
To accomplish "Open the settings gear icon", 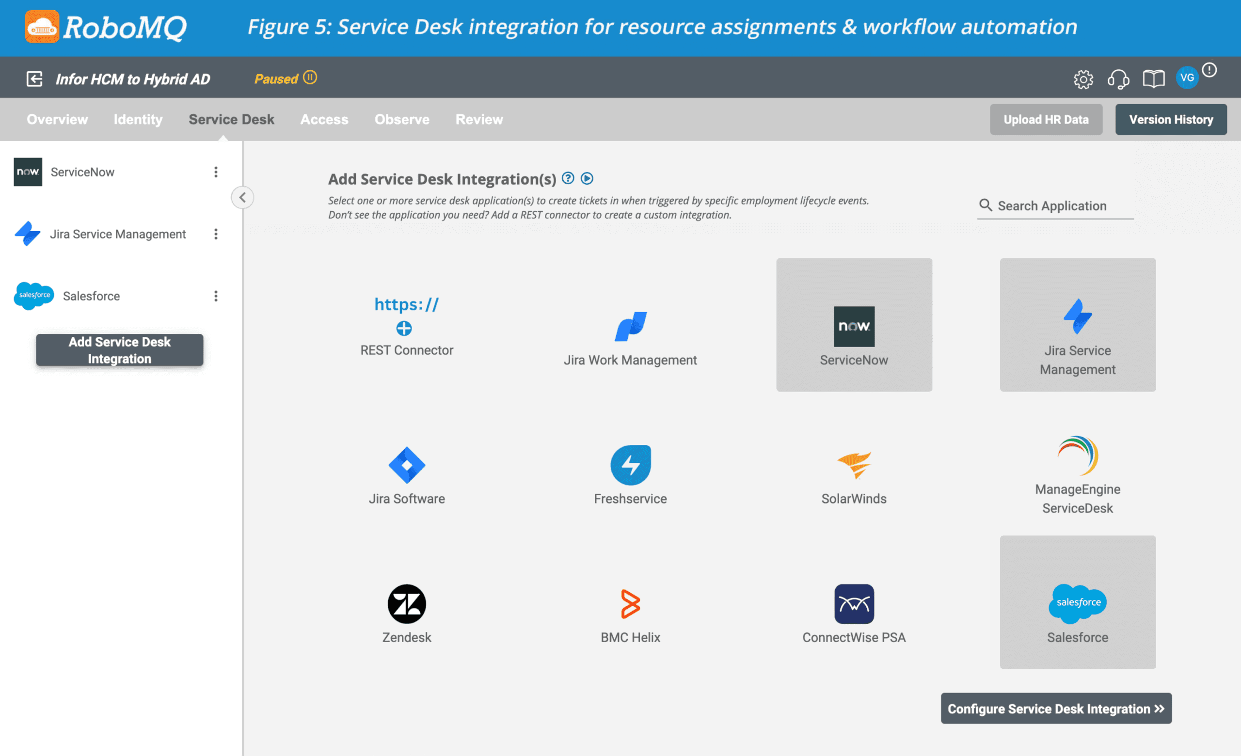I will (x=1083, y=79).
